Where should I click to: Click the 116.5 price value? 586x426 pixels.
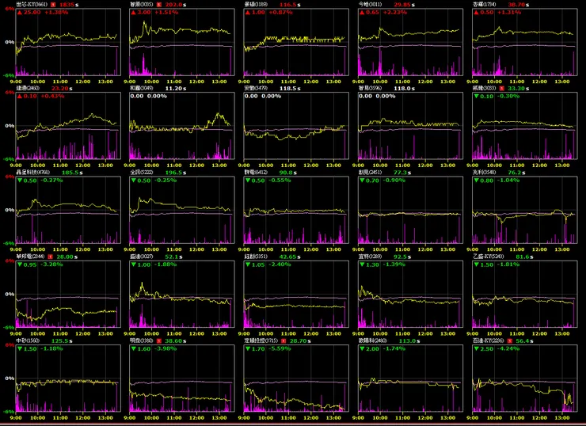287,5
